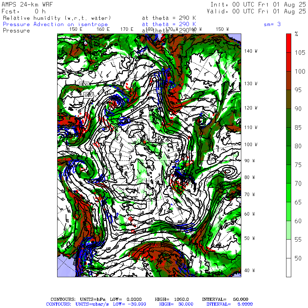Click the '60 W' longitude label

[x=249, y=214]
